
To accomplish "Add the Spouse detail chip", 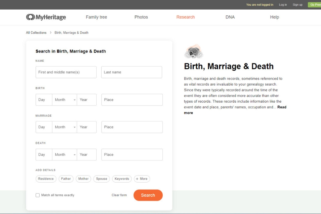I will [102, 179].
